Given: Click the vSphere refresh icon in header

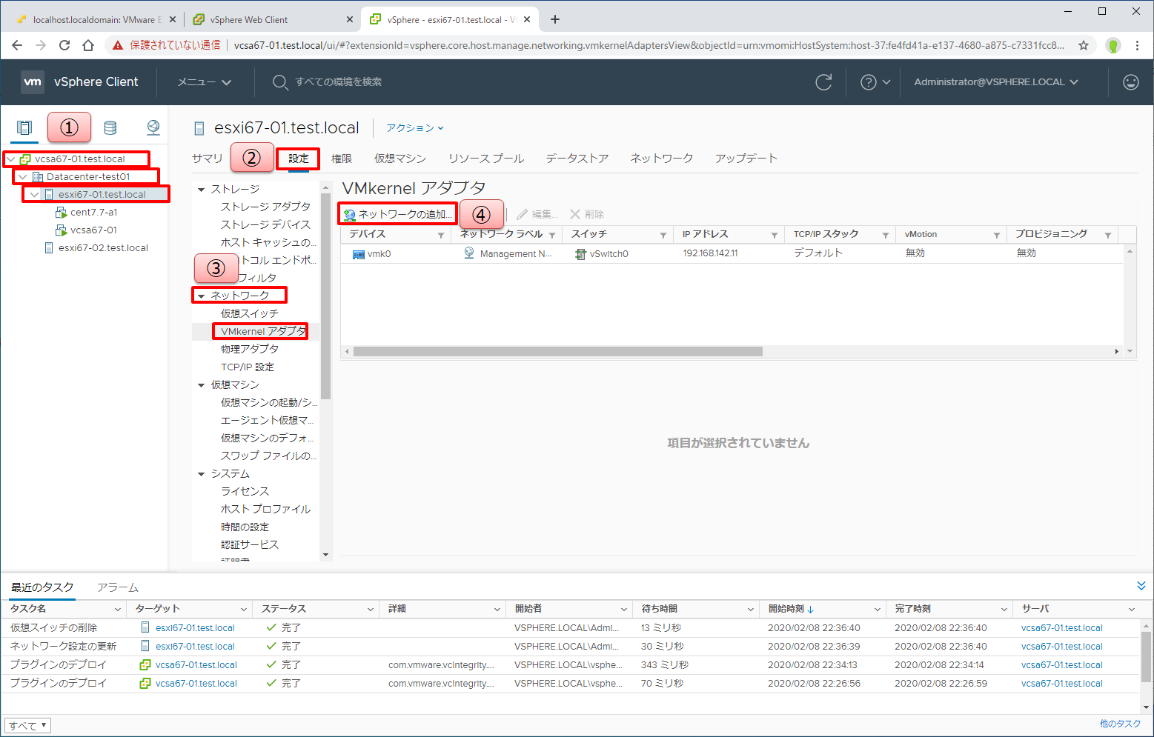Looking at the screenshot, I should (x=823, y=82).
